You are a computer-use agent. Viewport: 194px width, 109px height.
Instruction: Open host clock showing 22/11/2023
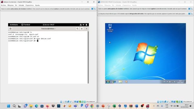pyautogui.click(x=185, y=106)
